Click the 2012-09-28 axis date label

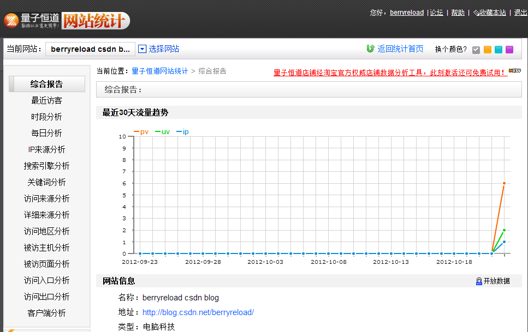click(x=203, y=262)
